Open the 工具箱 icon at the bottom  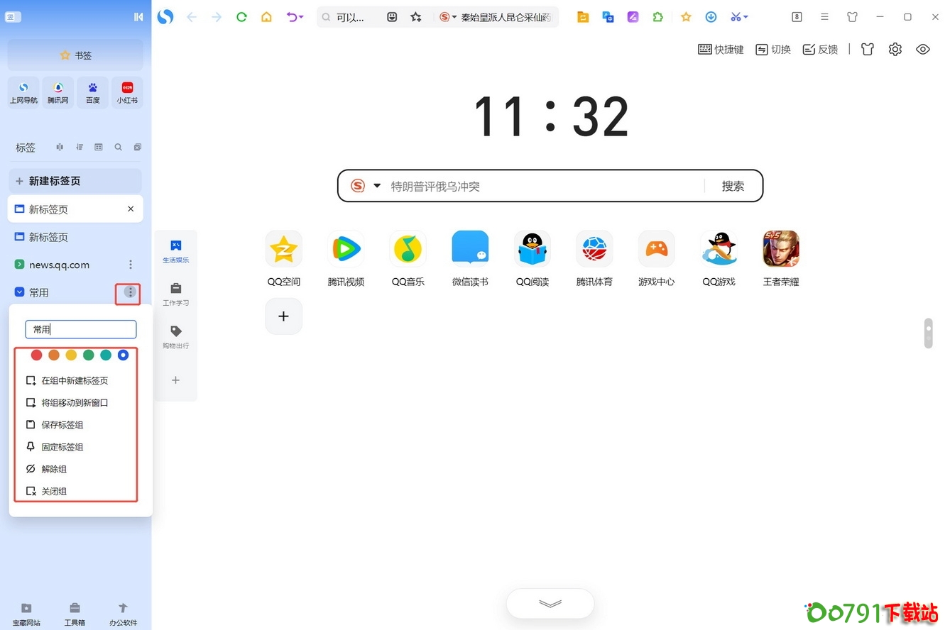75,609
